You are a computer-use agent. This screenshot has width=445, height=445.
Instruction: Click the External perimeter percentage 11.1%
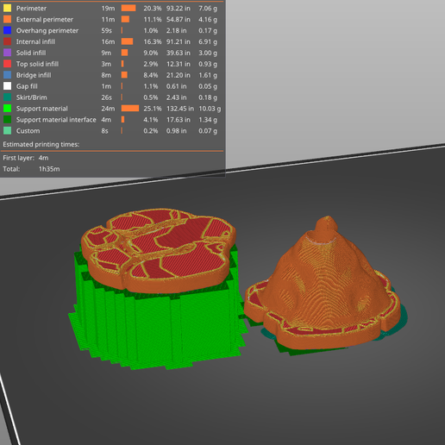click(x=153, y=19)
